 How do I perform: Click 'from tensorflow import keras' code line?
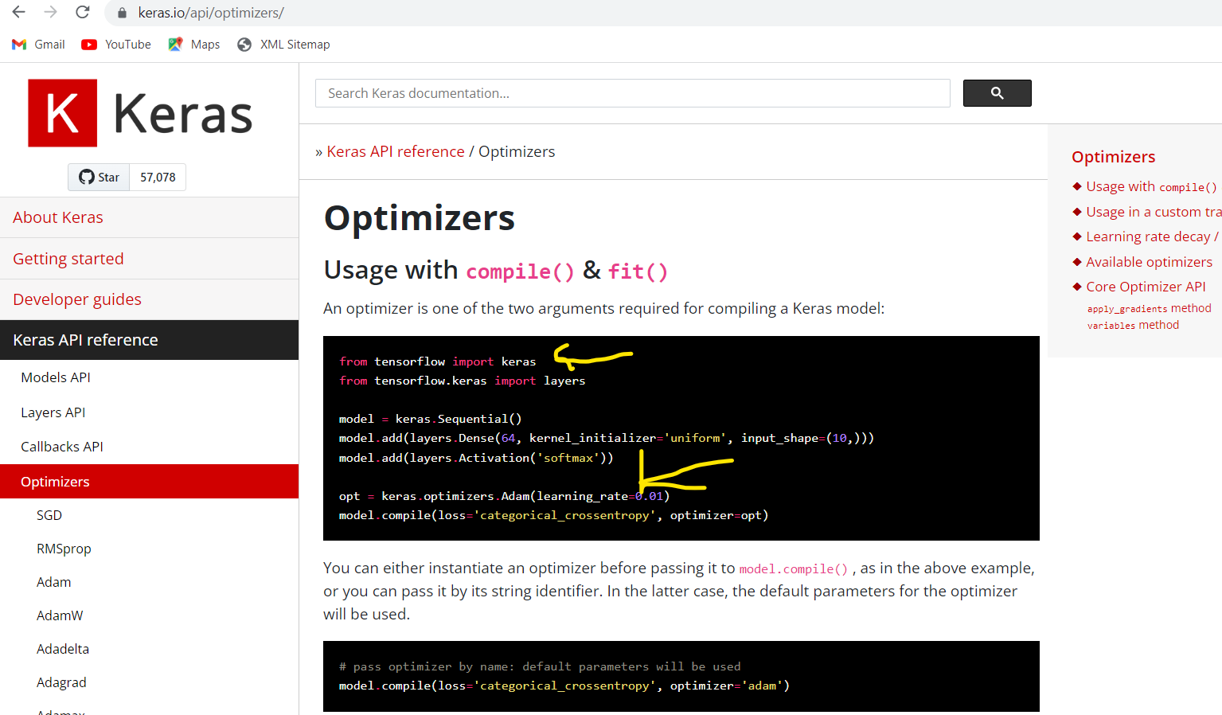437,361
